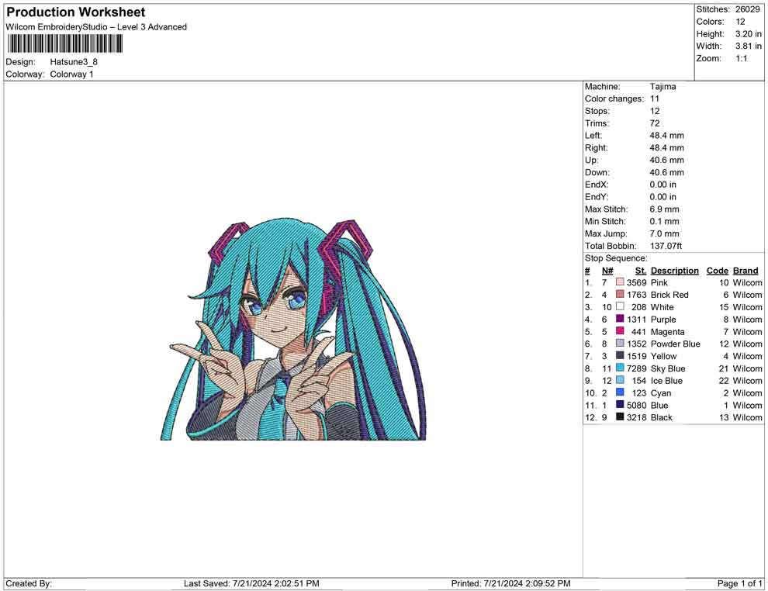Click the Max Jump value 7.0 mm
Viewport: 768px width, 591px height.
(x=664, y=233)
